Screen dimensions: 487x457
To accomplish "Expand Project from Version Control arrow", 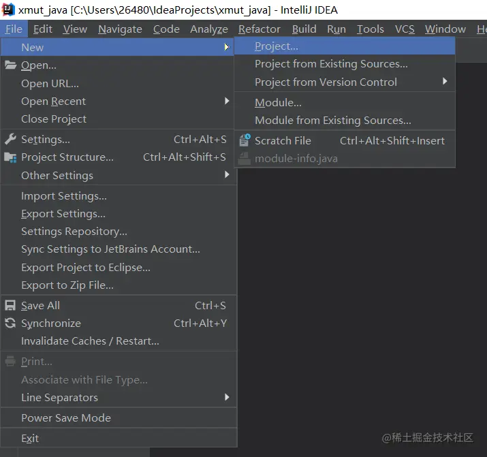I will click(445, 81).
